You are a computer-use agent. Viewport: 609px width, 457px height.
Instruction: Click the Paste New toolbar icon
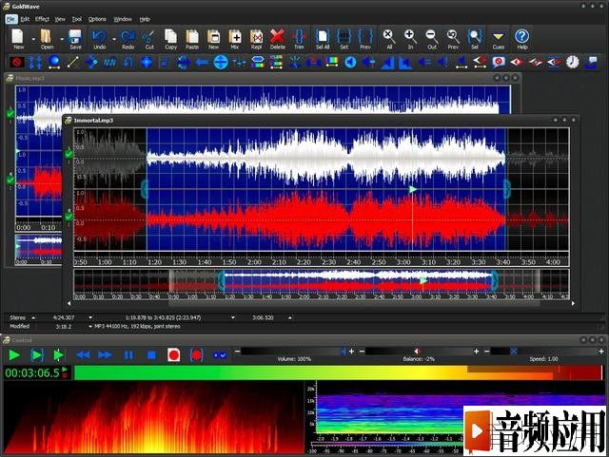pyautogui.click(x=213, y=39)
